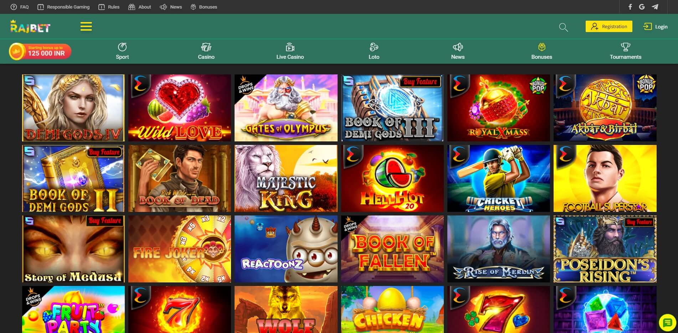Select the Tournaments menu label

[x=626, y=57]
